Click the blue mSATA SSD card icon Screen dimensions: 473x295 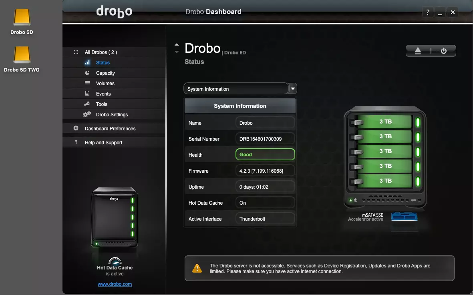pos(404,216)
